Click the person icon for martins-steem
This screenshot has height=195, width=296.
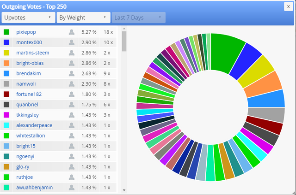click(x=72, y=53)
